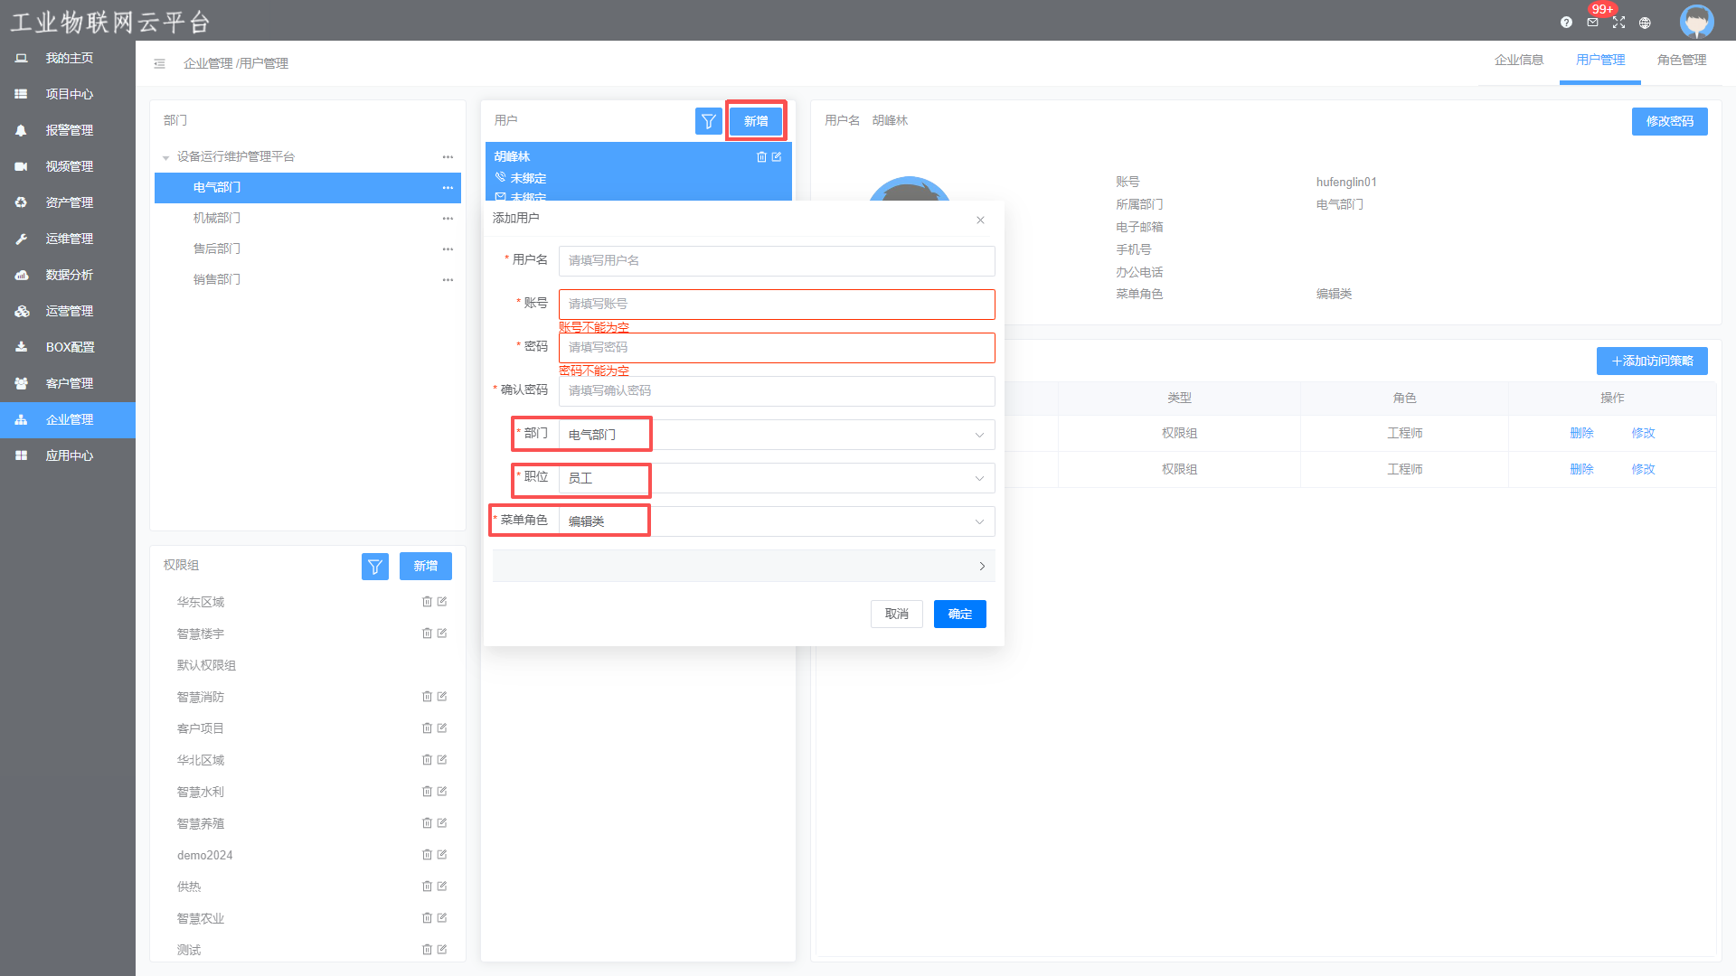Edit user 胡峰林 with the pencil icon
This screenshot has height=976, width=1736.
click(777, 157)
